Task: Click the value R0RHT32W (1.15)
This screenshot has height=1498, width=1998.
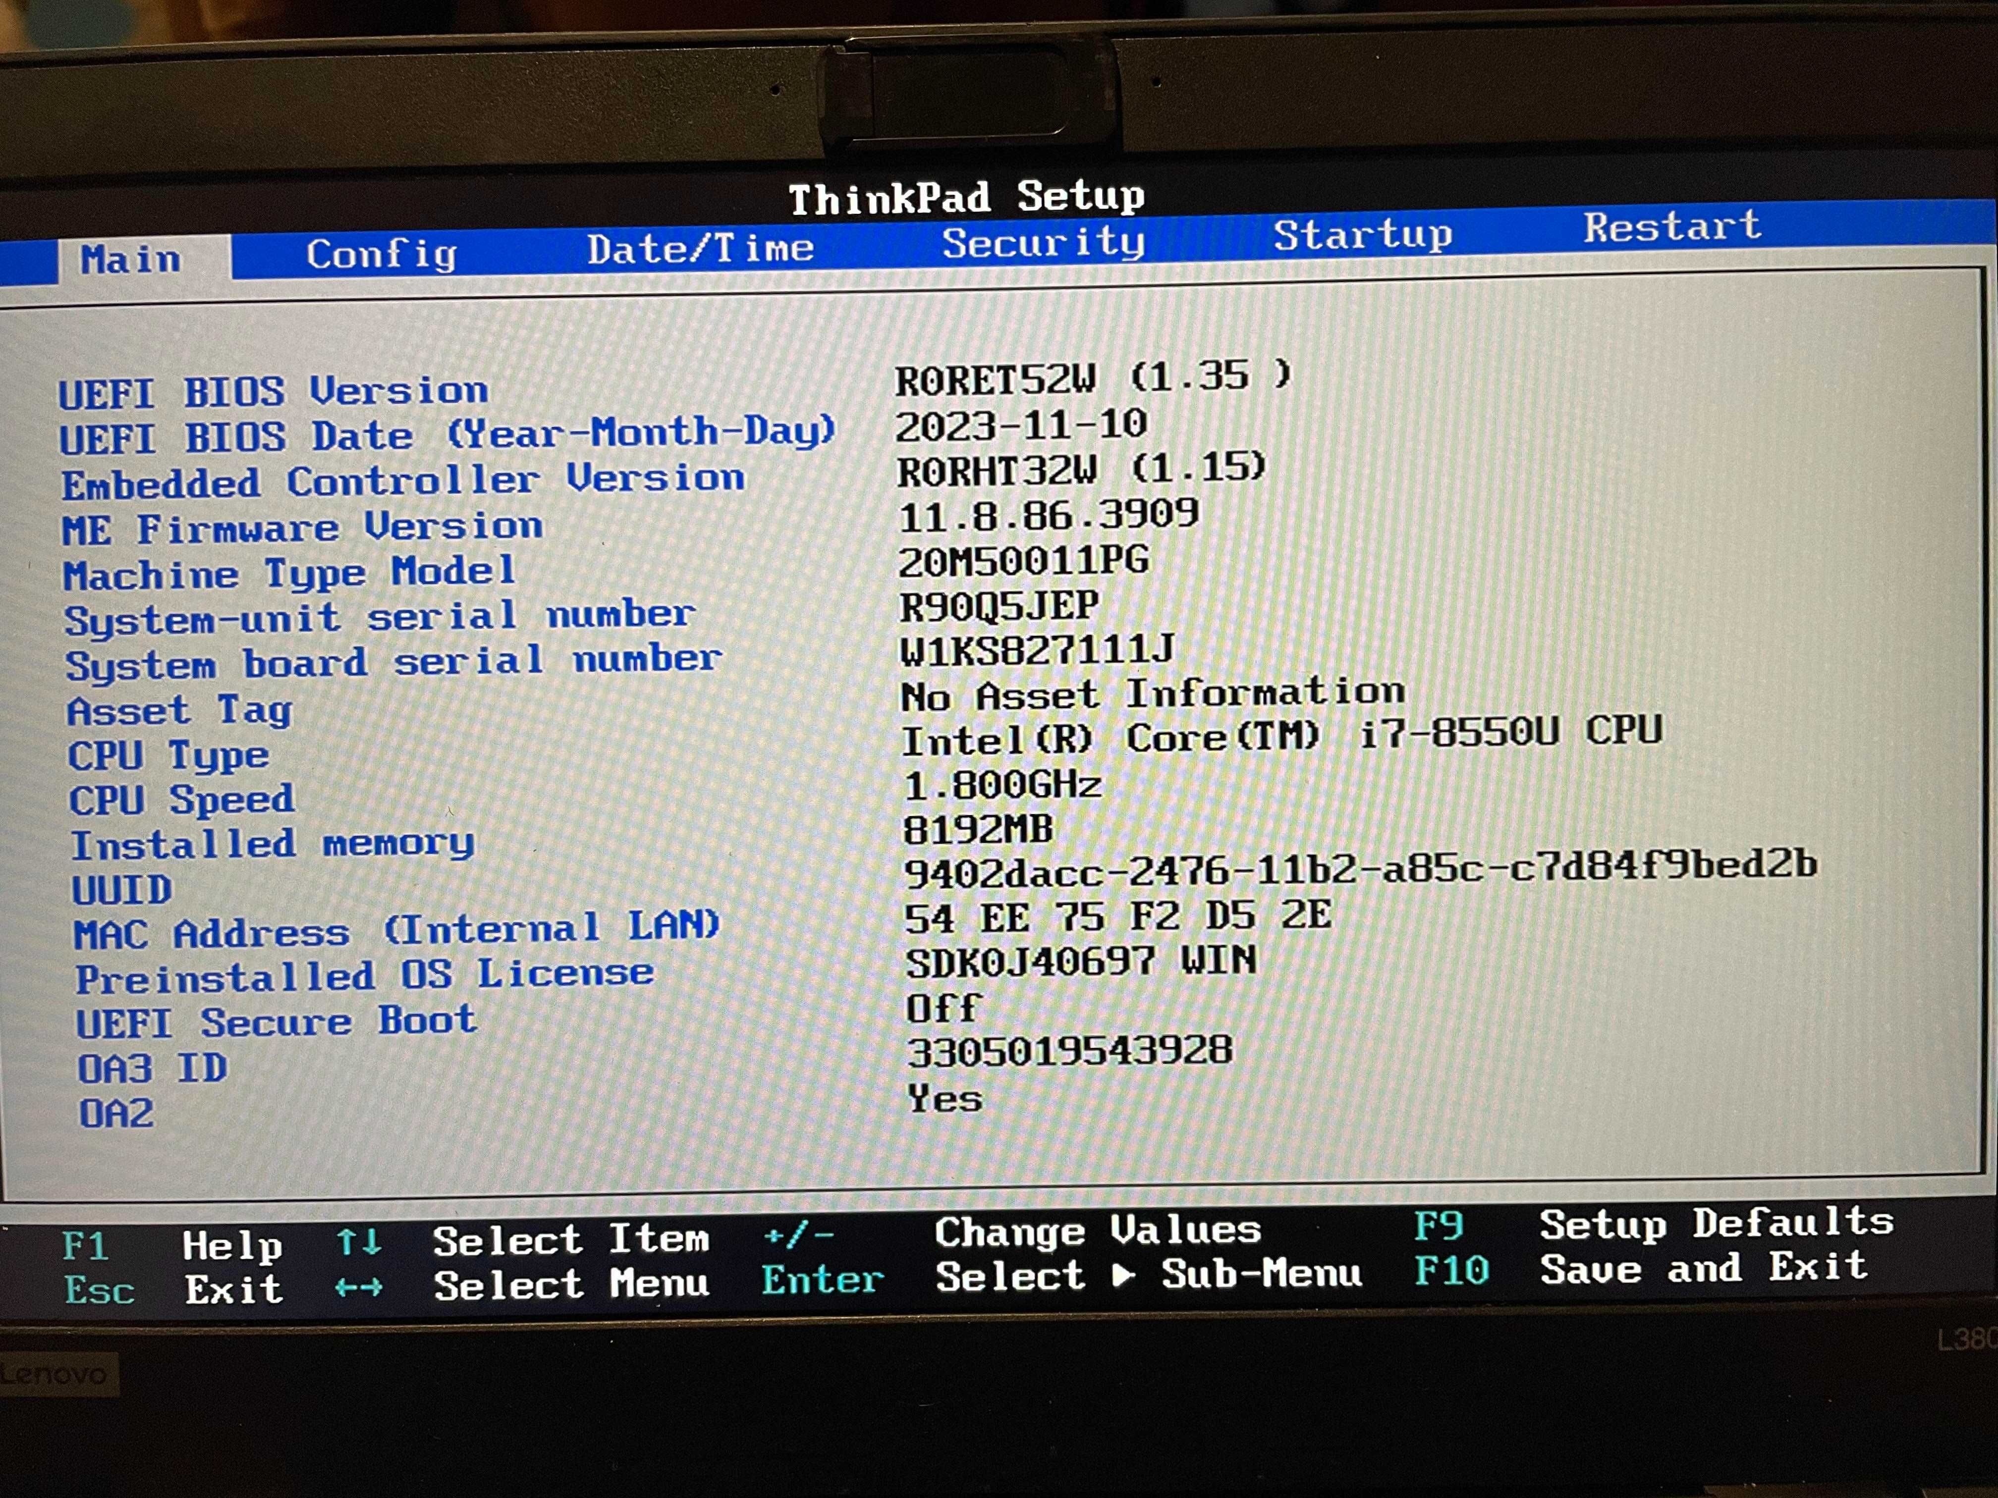Action: [1081, 470]
